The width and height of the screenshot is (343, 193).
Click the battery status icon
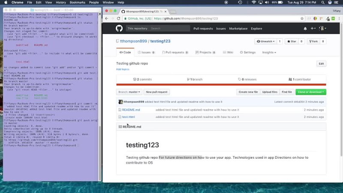coord(280,3)
